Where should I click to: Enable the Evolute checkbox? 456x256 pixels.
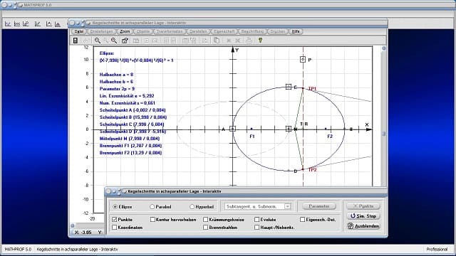(256, 220)
